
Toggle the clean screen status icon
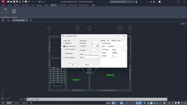click(x=182, y=103)
